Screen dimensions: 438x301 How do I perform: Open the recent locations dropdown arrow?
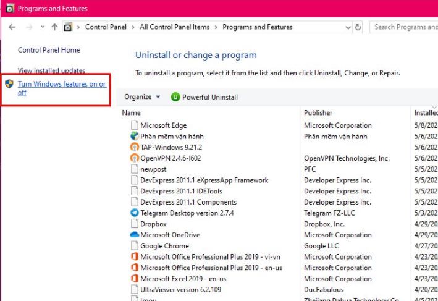click(x=43, y=27)
